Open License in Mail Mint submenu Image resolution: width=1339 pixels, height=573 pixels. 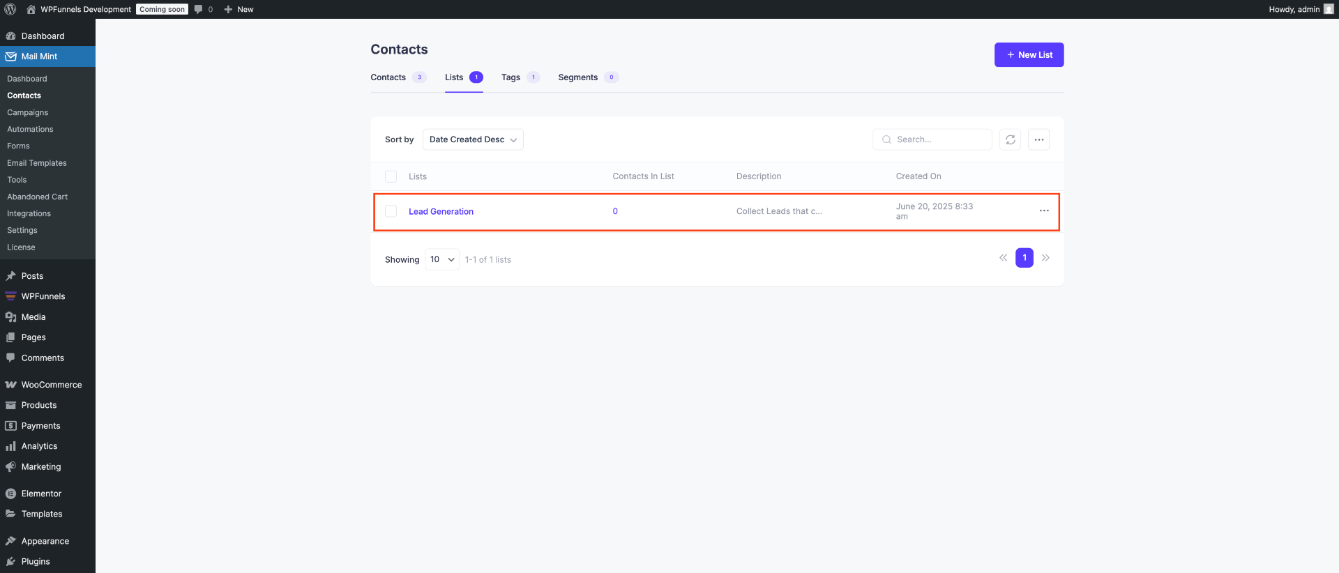click(x=21, y=247)
